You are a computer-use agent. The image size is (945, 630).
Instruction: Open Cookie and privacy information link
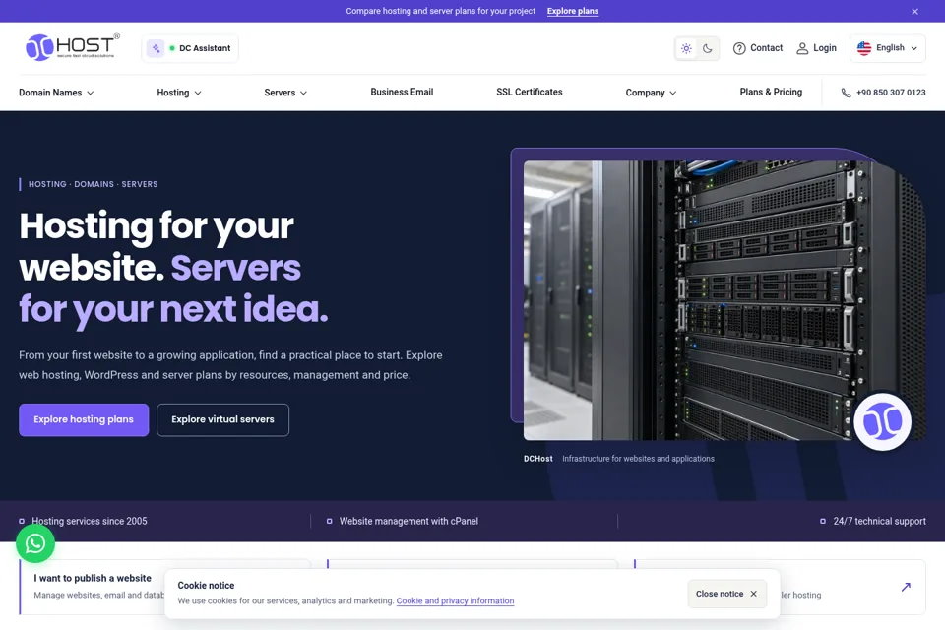455,600
